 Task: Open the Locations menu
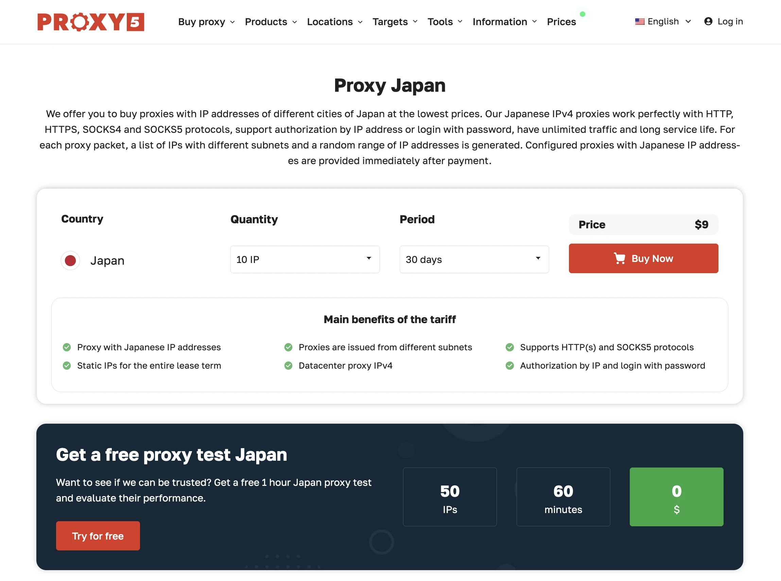coord(334,22)
